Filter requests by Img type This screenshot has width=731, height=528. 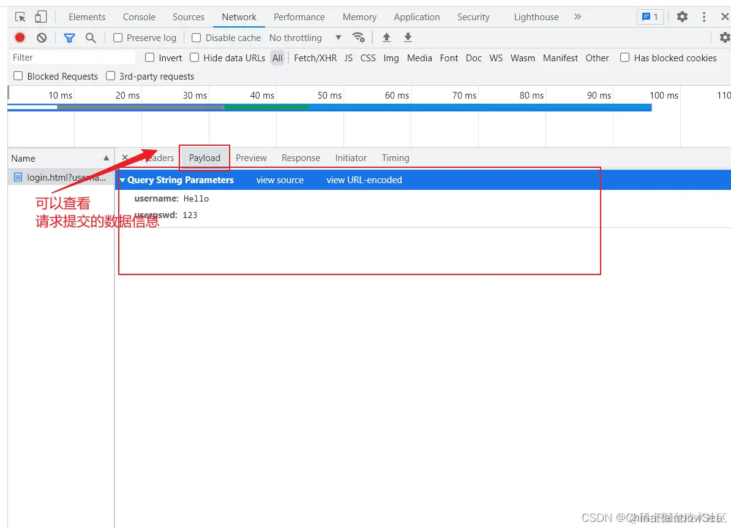(391, 58)
